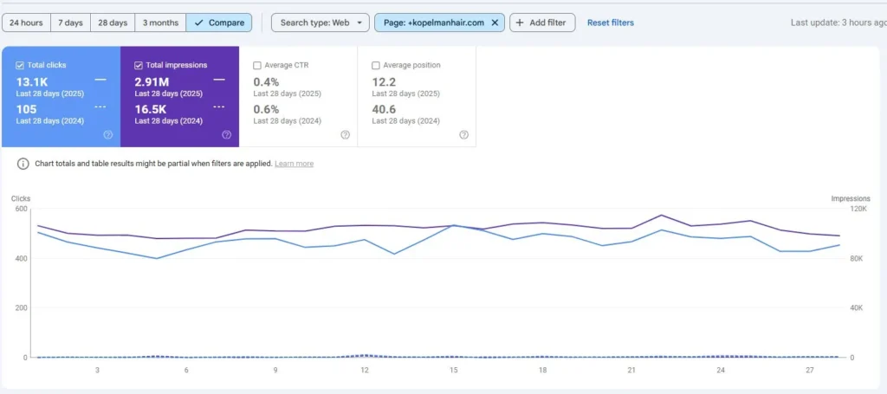Expand the Search type: Web dropdown
The image size is (887, 394).
click(320, 23)
